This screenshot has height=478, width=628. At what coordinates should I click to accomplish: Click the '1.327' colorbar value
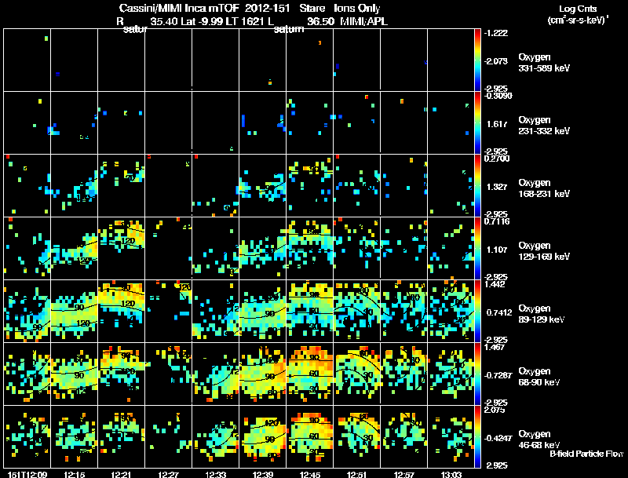[497, 187]
